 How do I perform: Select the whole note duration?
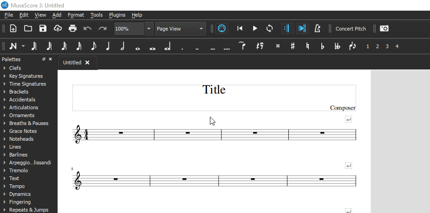point(137,49)
